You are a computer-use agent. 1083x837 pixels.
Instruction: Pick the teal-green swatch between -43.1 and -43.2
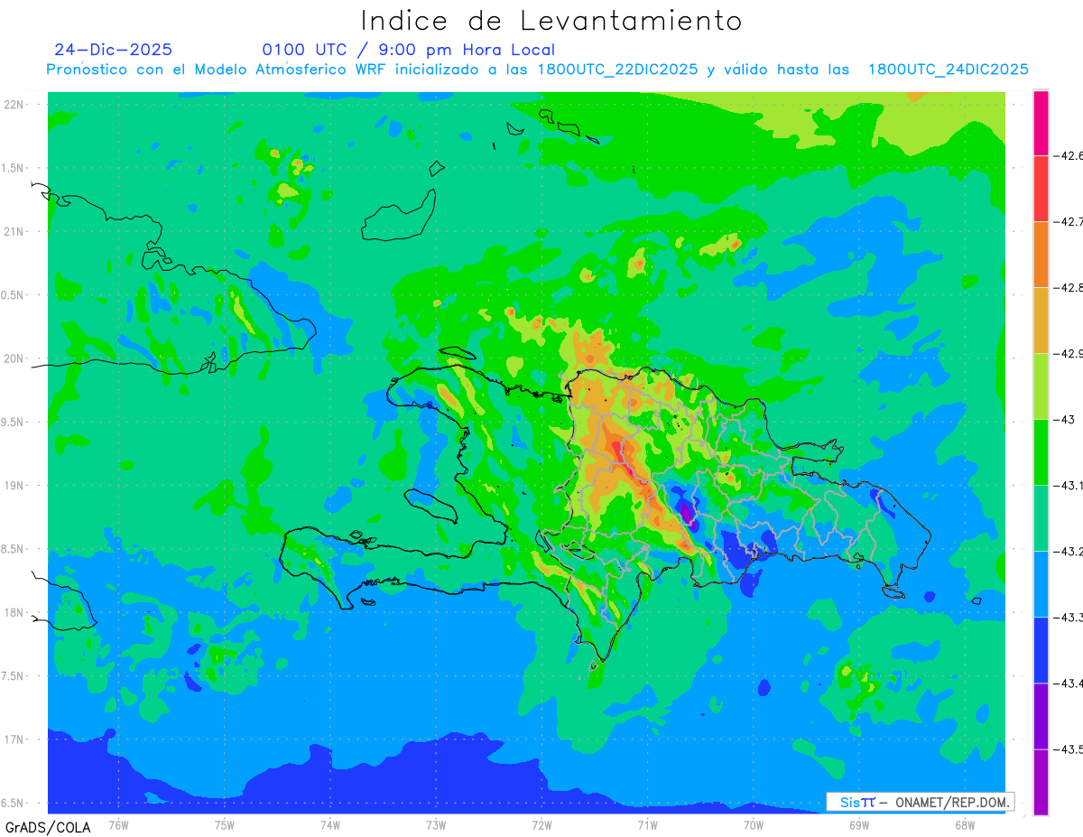[1041, 518]
